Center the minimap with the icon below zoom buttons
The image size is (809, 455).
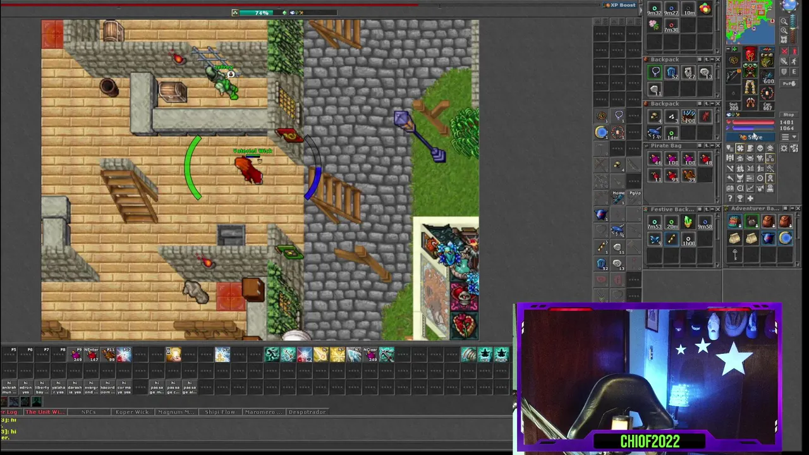(x=784, y=39)
